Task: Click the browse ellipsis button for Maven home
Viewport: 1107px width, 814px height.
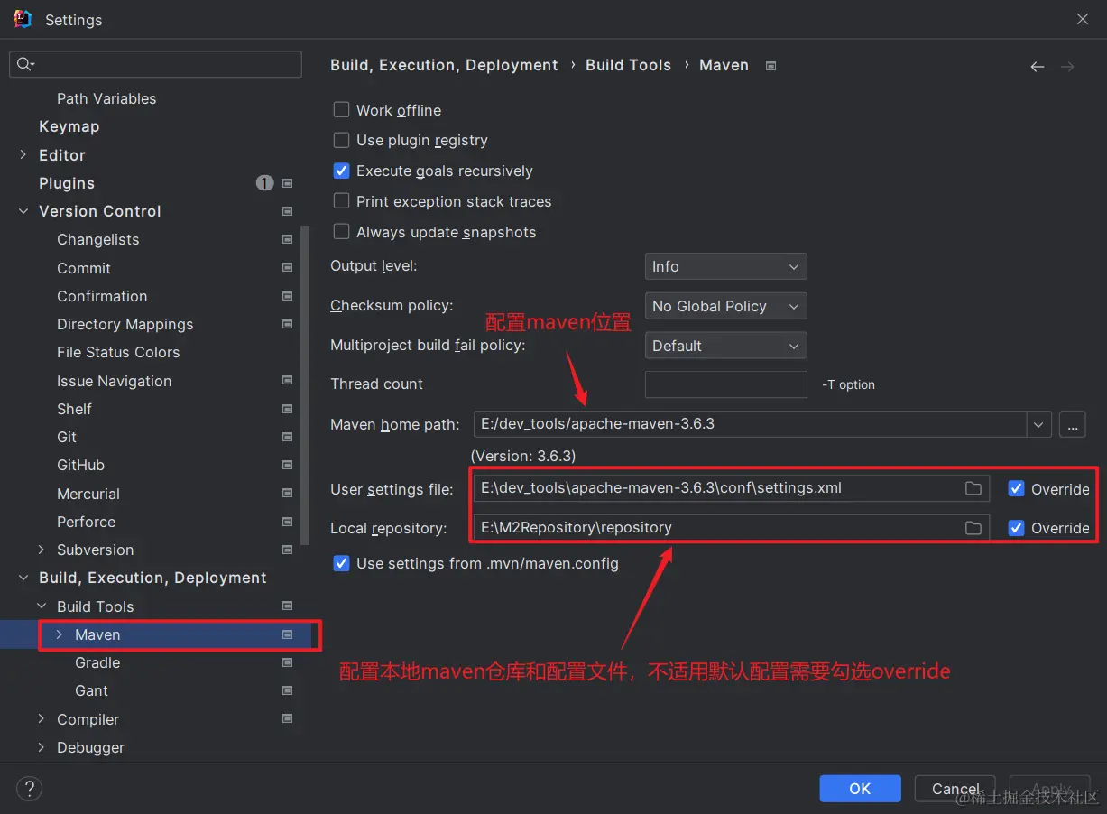Action: (x=1072, y=424)
